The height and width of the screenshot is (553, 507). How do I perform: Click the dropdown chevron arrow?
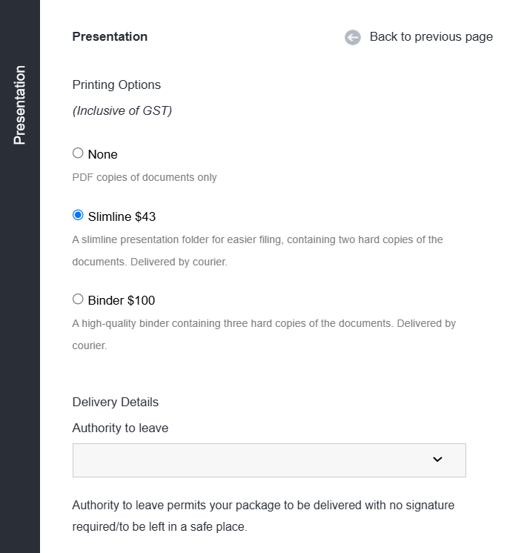click(437, 459)
